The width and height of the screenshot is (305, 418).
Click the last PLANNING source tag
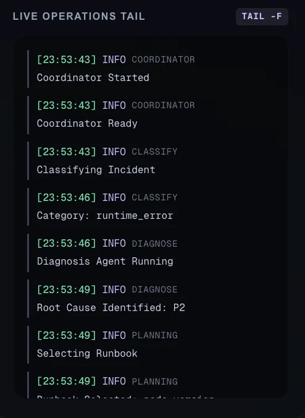coord(154,382)
